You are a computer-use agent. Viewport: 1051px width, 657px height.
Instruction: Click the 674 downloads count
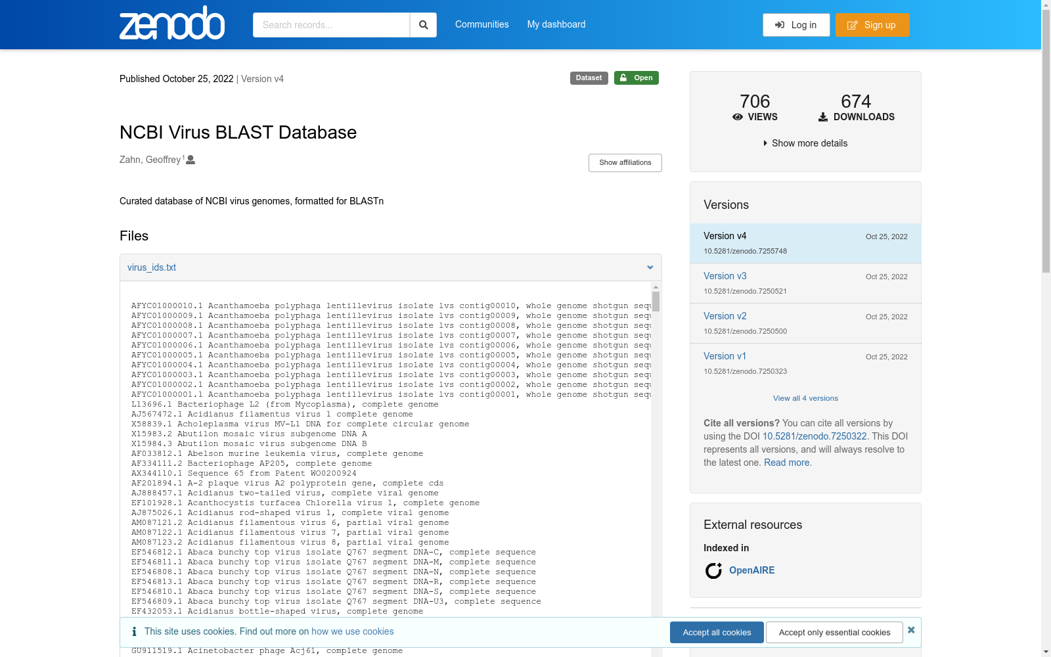tap(856, 101)
